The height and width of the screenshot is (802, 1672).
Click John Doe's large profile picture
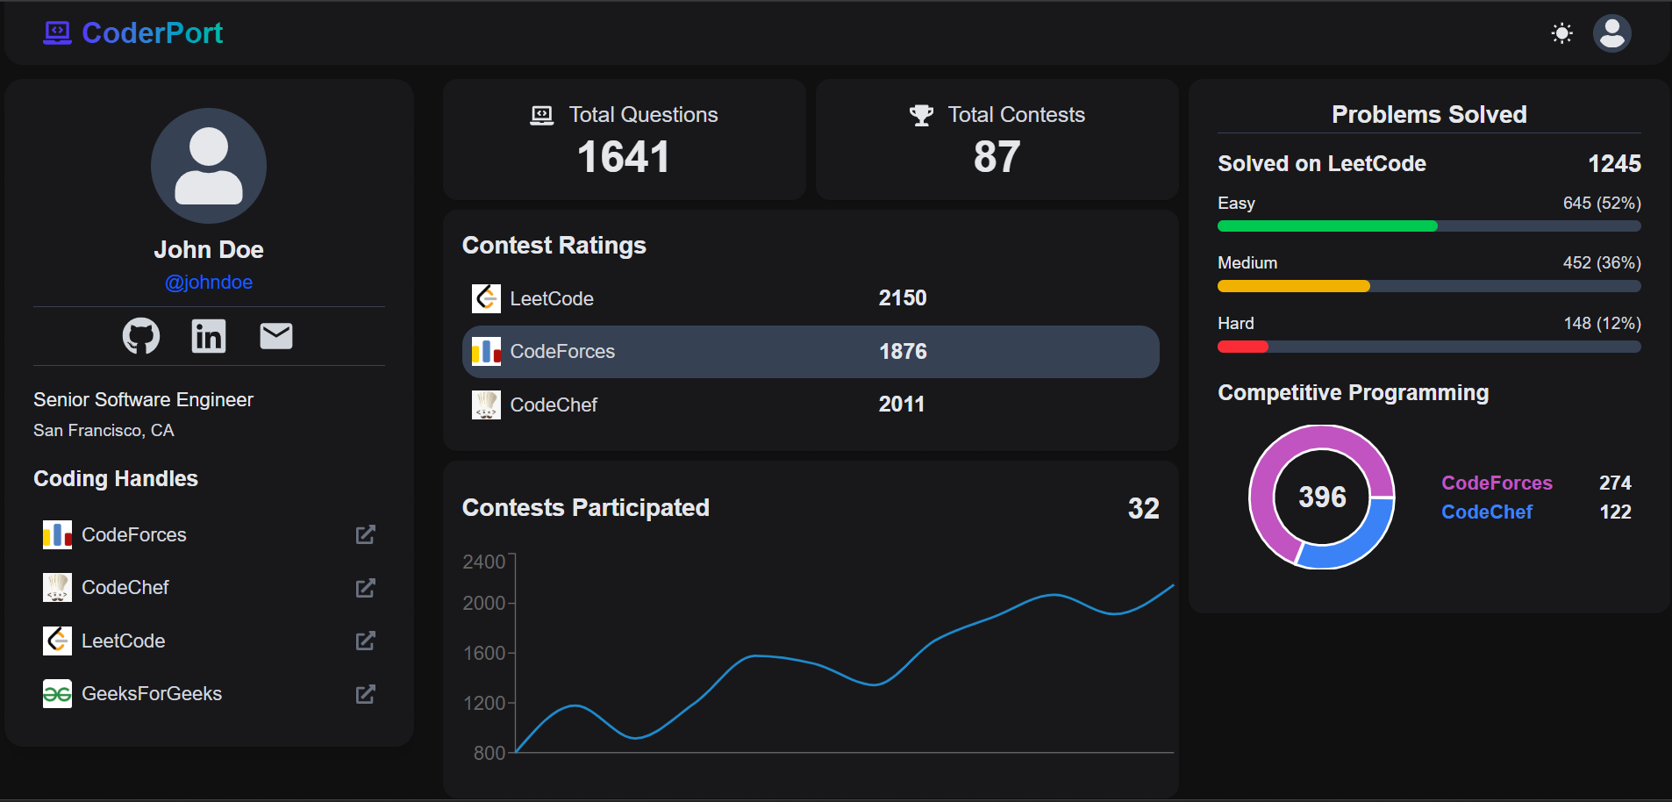[x=209, y=166]
